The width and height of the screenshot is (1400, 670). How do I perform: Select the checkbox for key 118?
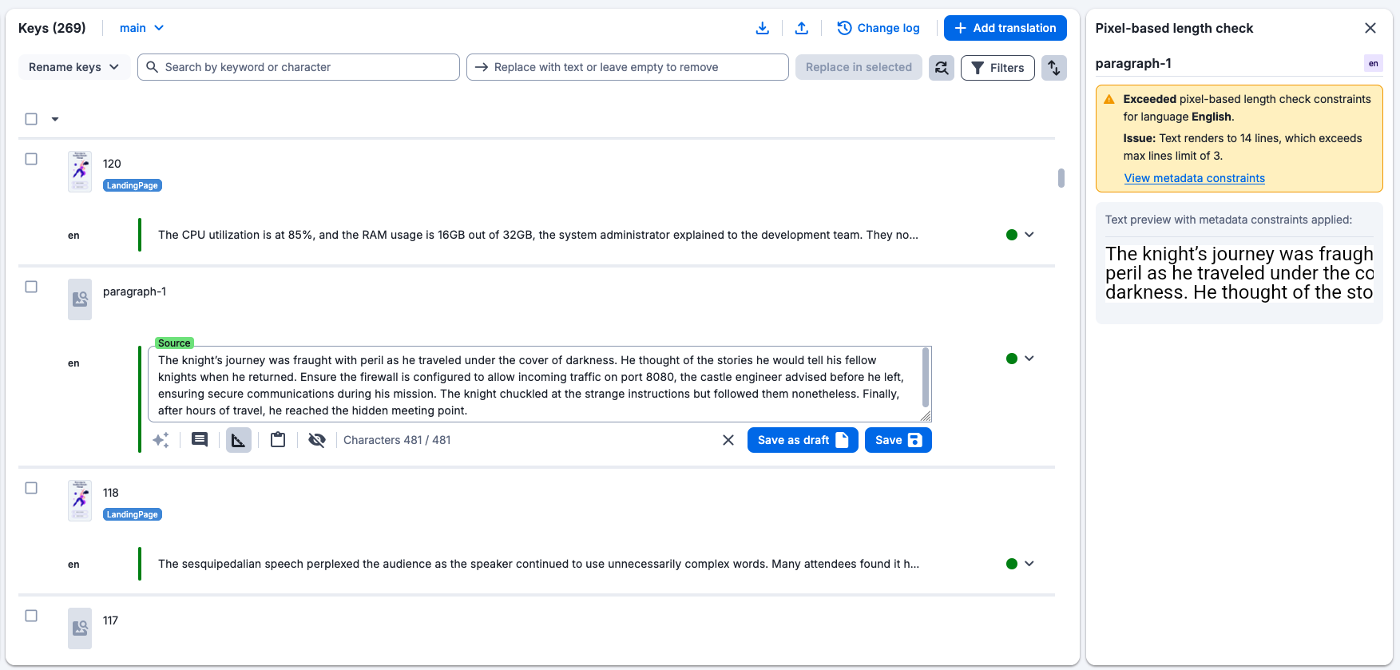click(31, 488)
